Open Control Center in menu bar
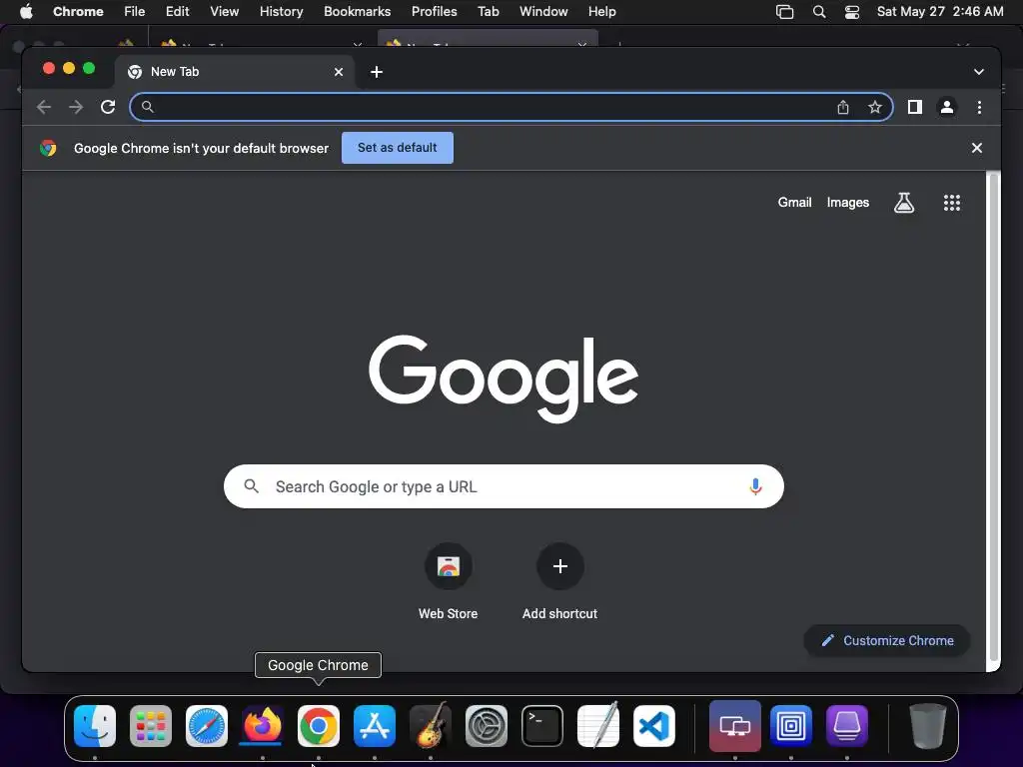 click(x=851, y=12)
